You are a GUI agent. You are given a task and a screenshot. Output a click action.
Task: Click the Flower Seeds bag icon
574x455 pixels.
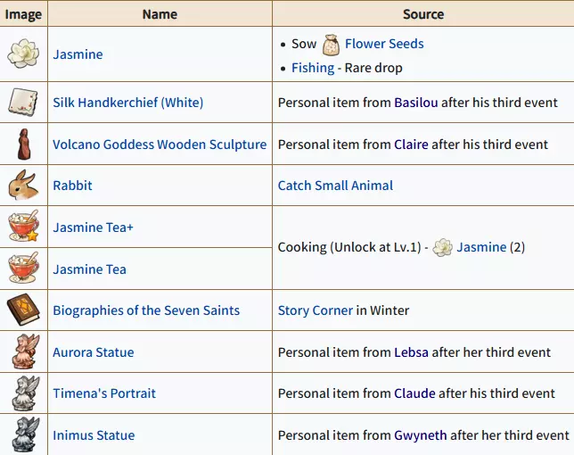point(332,44)
